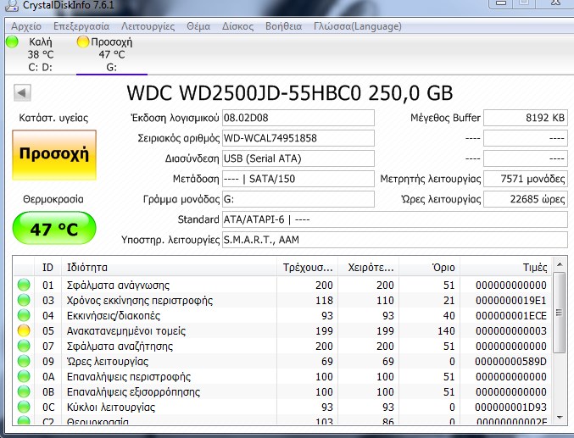The width and height of the screenshot is (574, 438).
Task: Click the Χειρότε... column header
Action: [368, 268]
